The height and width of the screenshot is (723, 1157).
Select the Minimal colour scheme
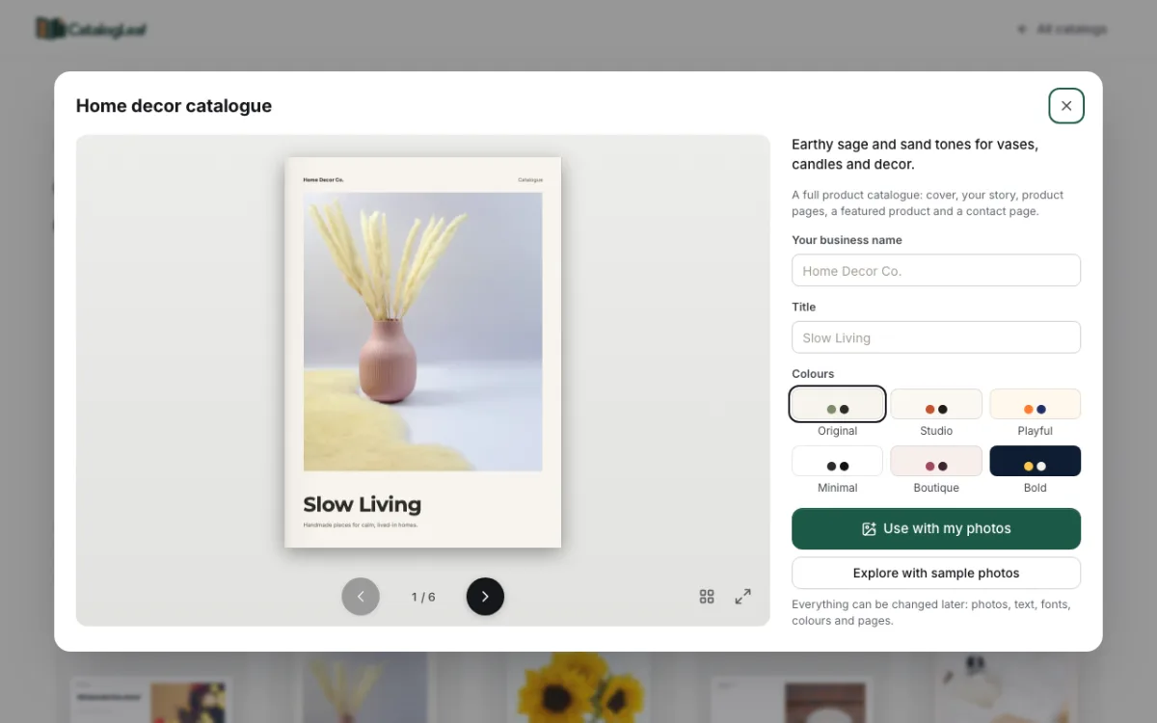coord(837,461)
